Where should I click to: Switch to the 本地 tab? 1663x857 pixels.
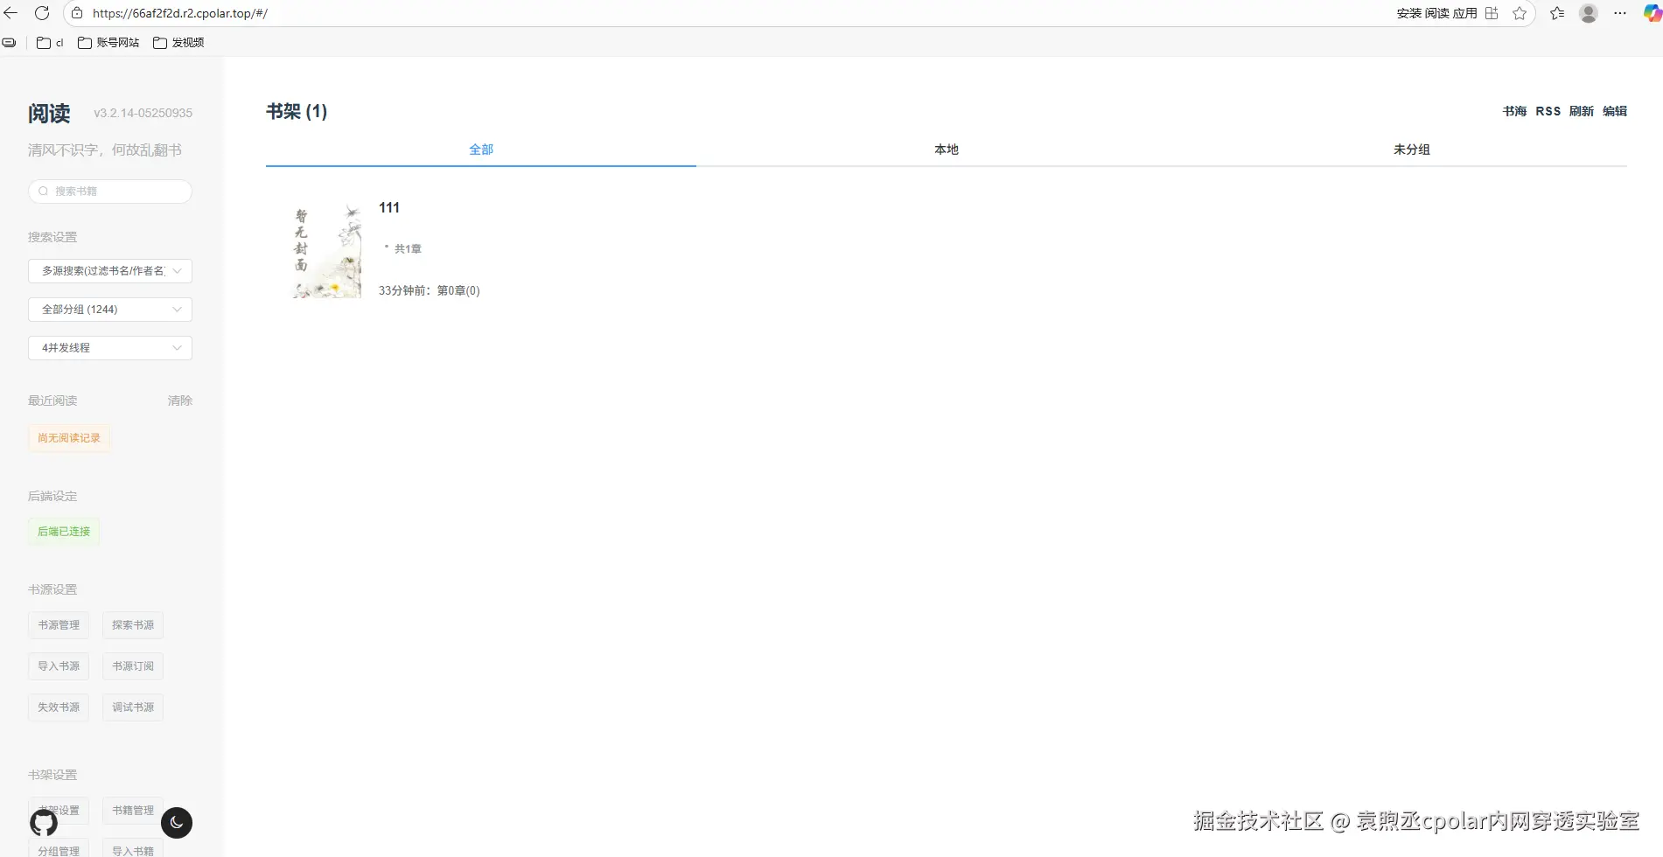[947, 150]
